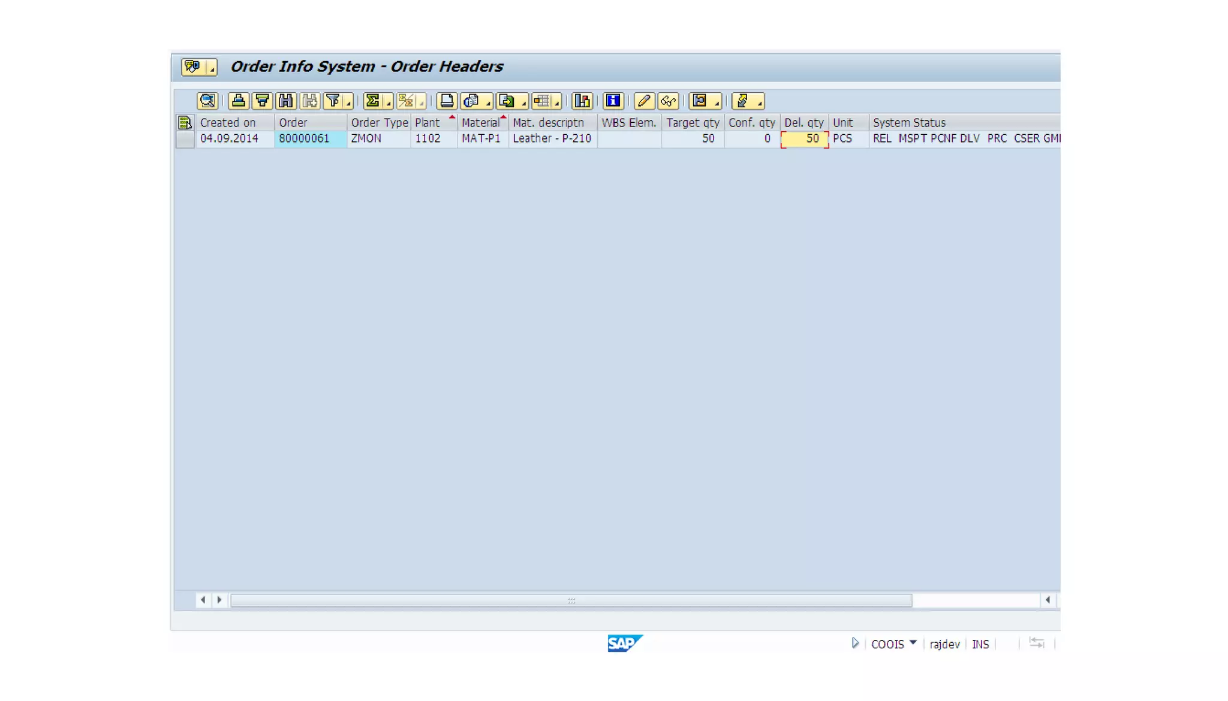Click the ABC analysis graphic icon
Screen dimensions: 1228x701
coord(582,101)
